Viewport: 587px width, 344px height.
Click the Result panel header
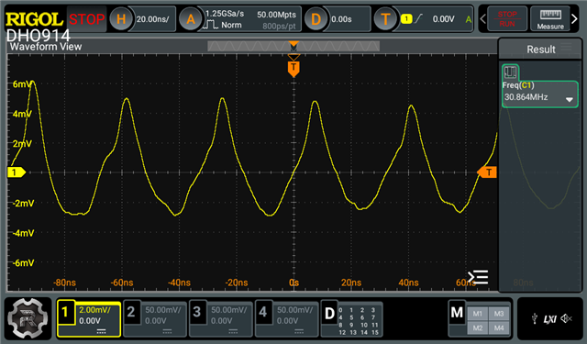point(540,49)
